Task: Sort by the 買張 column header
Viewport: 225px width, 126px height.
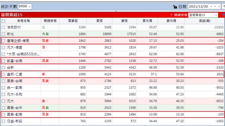Action: click(x=99, y=21)
